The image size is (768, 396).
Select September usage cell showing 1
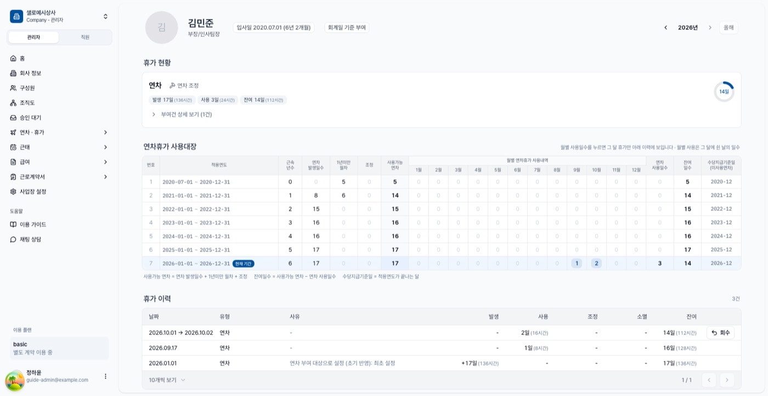[x=577, y=263]
